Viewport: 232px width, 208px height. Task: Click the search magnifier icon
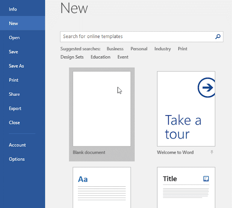[218, 37]
